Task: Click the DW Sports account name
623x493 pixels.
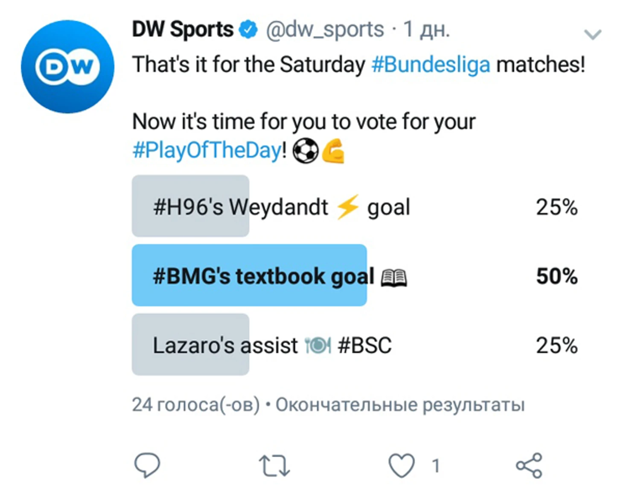Action: coord(183,29)
